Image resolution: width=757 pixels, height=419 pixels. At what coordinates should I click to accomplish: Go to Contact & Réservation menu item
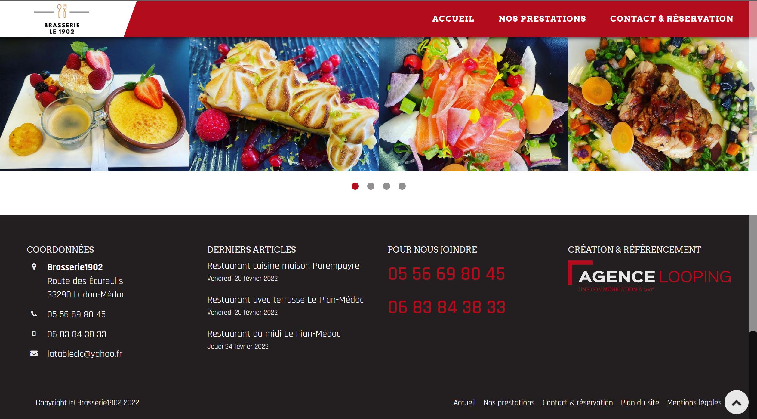click(671, 19)
